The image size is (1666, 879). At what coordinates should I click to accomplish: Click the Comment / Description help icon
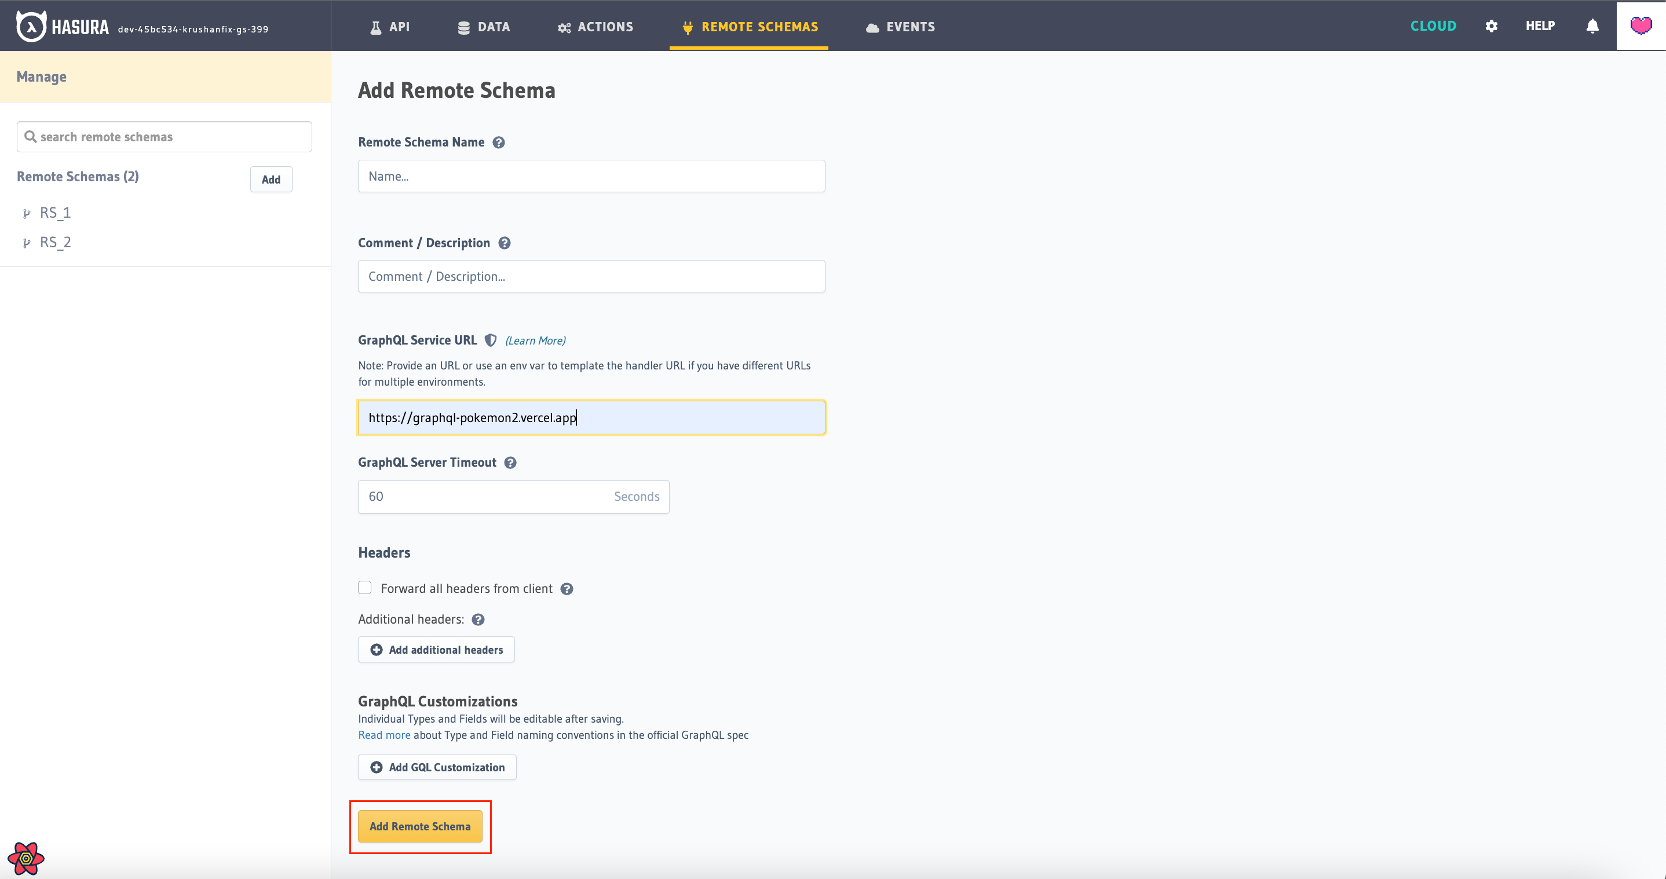505,243
